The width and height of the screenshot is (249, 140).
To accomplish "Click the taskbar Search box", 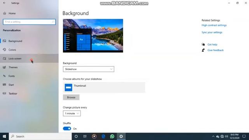I will 40,136.
